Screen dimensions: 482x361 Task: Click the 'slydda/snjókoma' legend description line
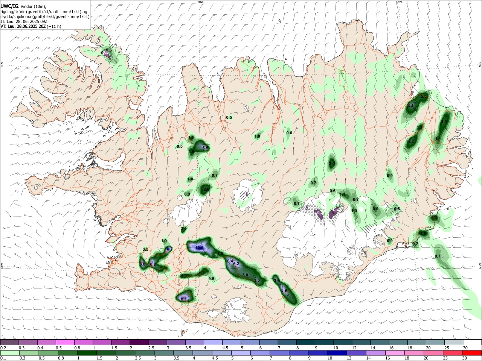pyautogui.click(x=45, y=17)
